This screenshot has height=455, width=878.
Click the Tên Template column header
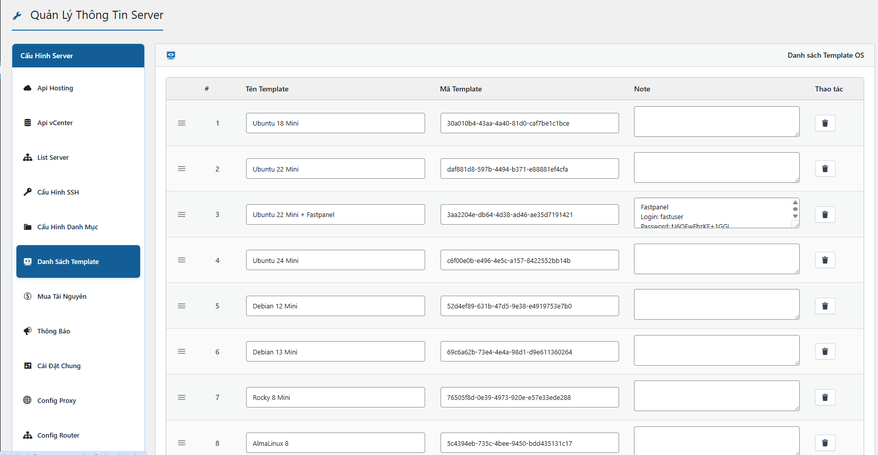point(267,89)
